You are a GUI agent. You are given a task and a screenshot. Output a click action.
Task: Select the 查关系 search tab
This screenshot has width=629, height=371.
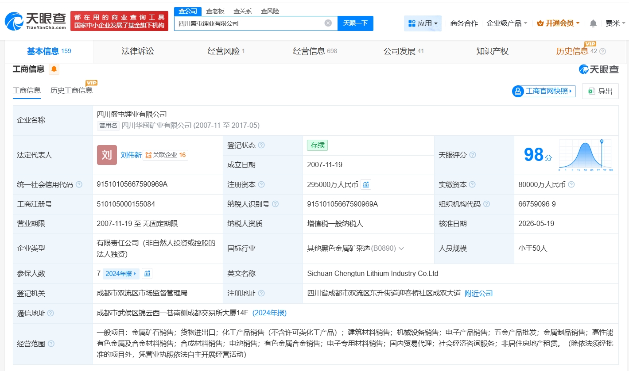243,11
